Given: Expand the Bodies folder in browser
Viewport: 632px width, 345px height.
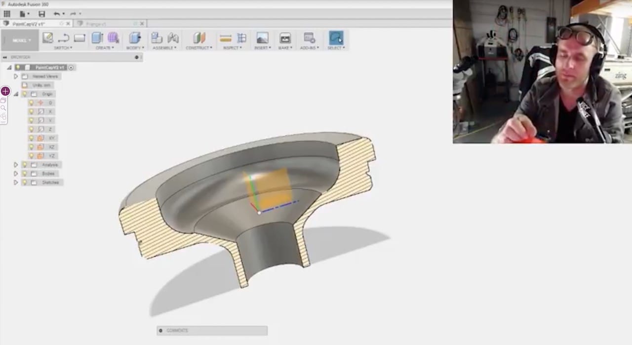Looking at the screenshot, I should (x=16, y=173).
